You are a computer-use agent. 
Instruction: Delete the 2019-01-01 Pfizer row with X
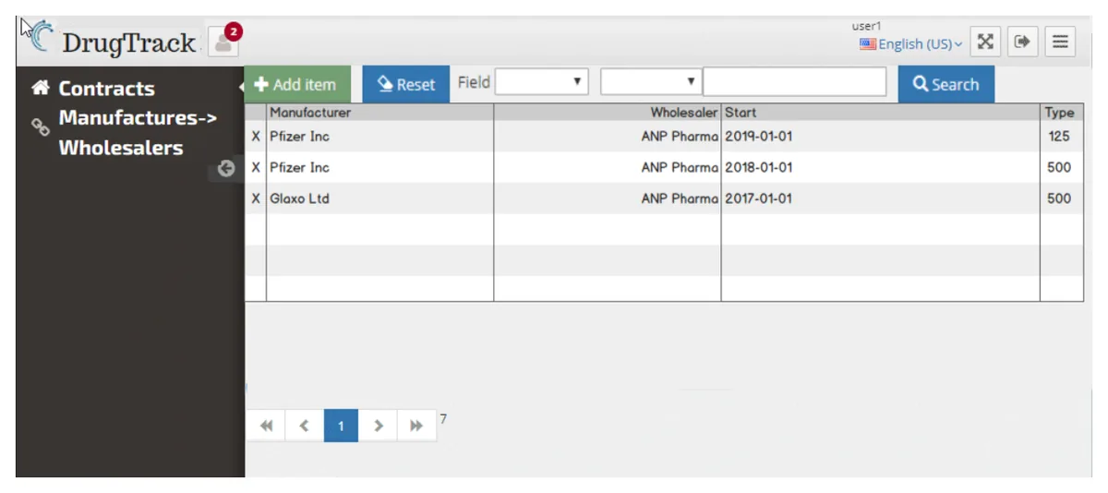point(256,137)
